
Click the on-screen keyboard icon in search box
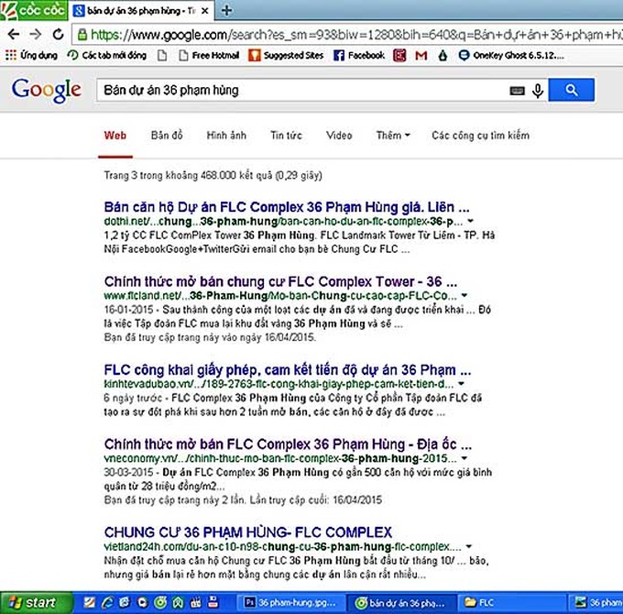pyautogui.click(x=517, y=91)
